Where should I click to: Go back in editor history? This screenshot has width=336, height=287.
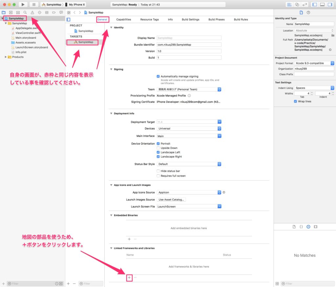(x=74, y=12)
